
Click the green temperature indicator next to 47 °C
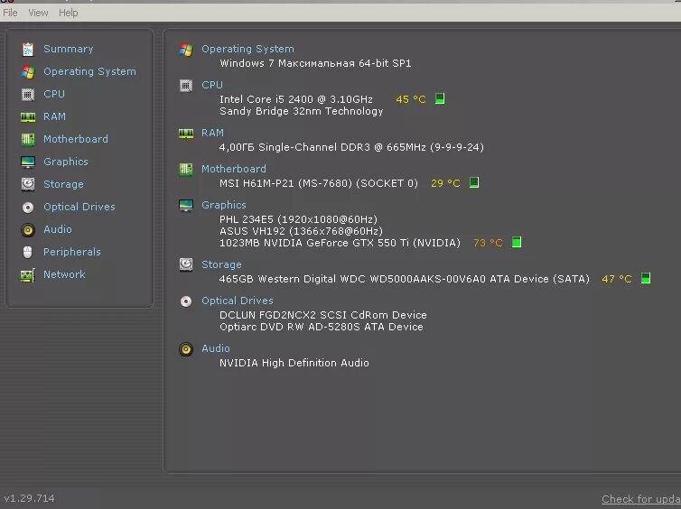(x=646, y=278)
